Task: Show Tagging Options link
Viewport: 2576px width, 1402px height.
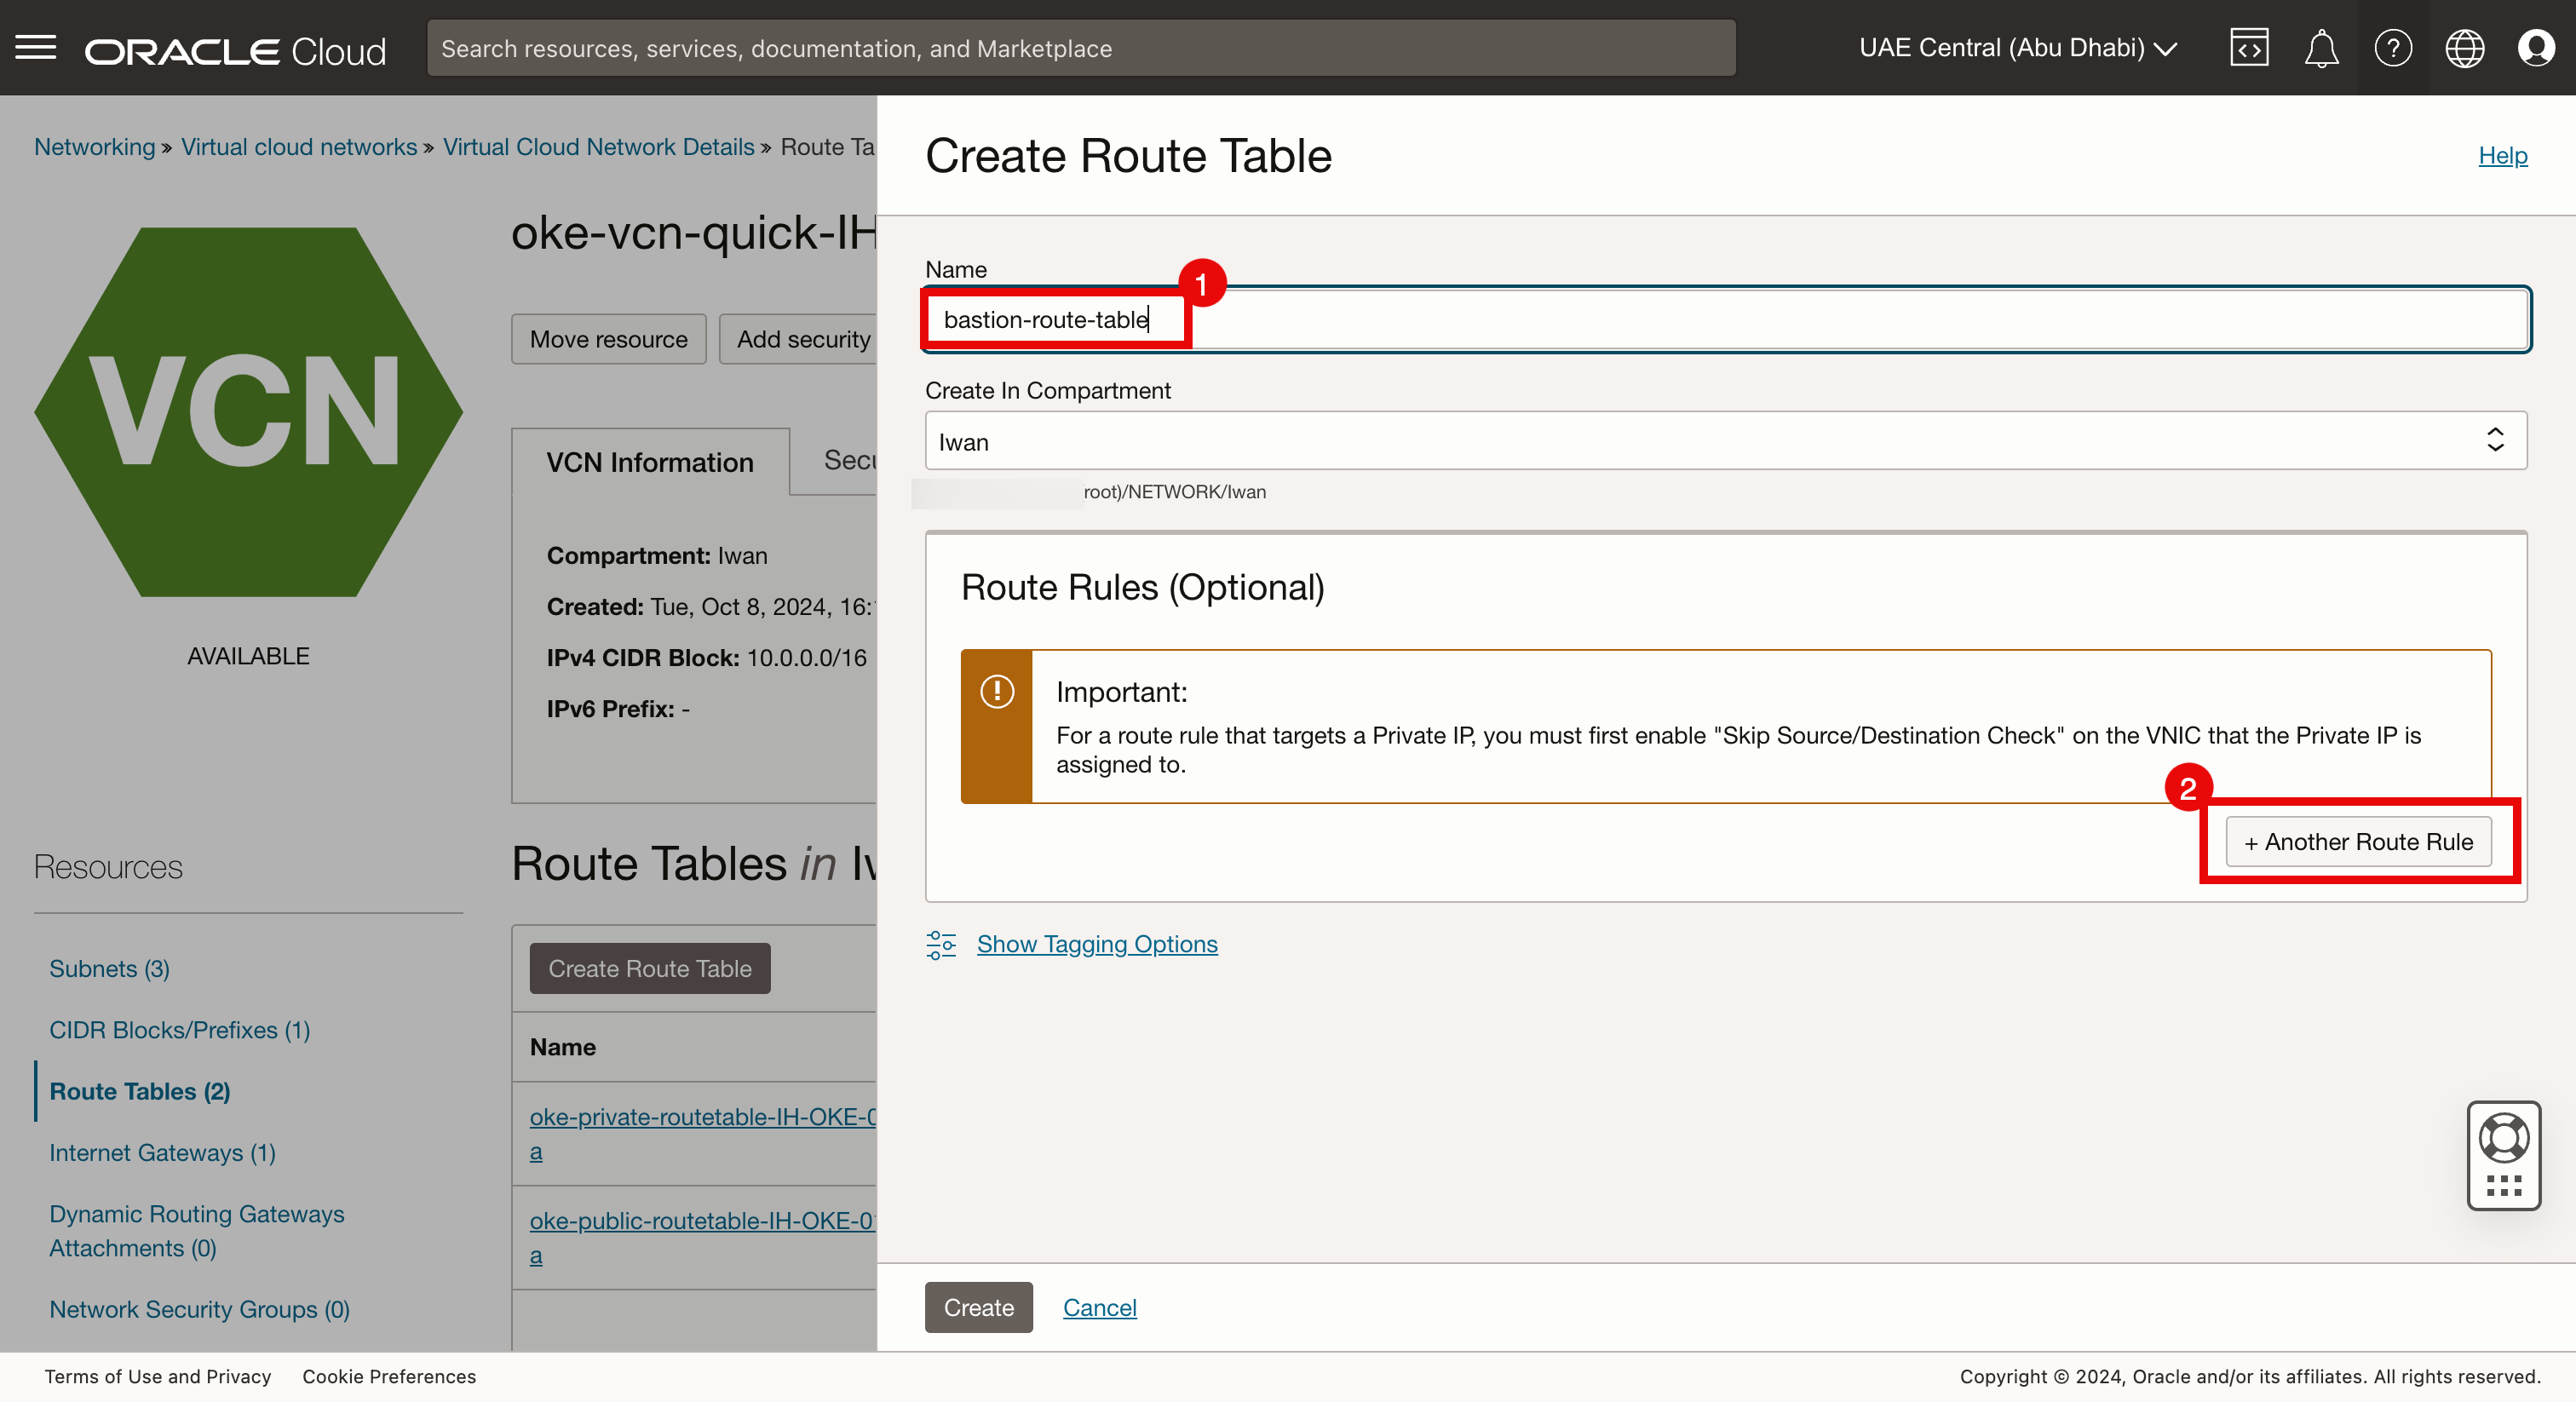Action: tap(1097, 944)
